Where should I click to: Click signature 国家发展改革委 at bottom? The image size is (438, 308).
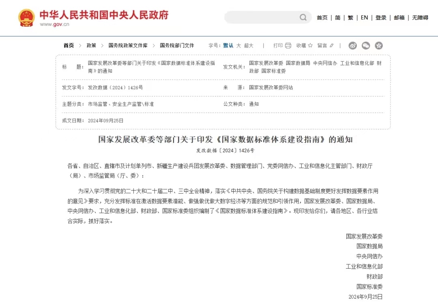tap(364, 236)
